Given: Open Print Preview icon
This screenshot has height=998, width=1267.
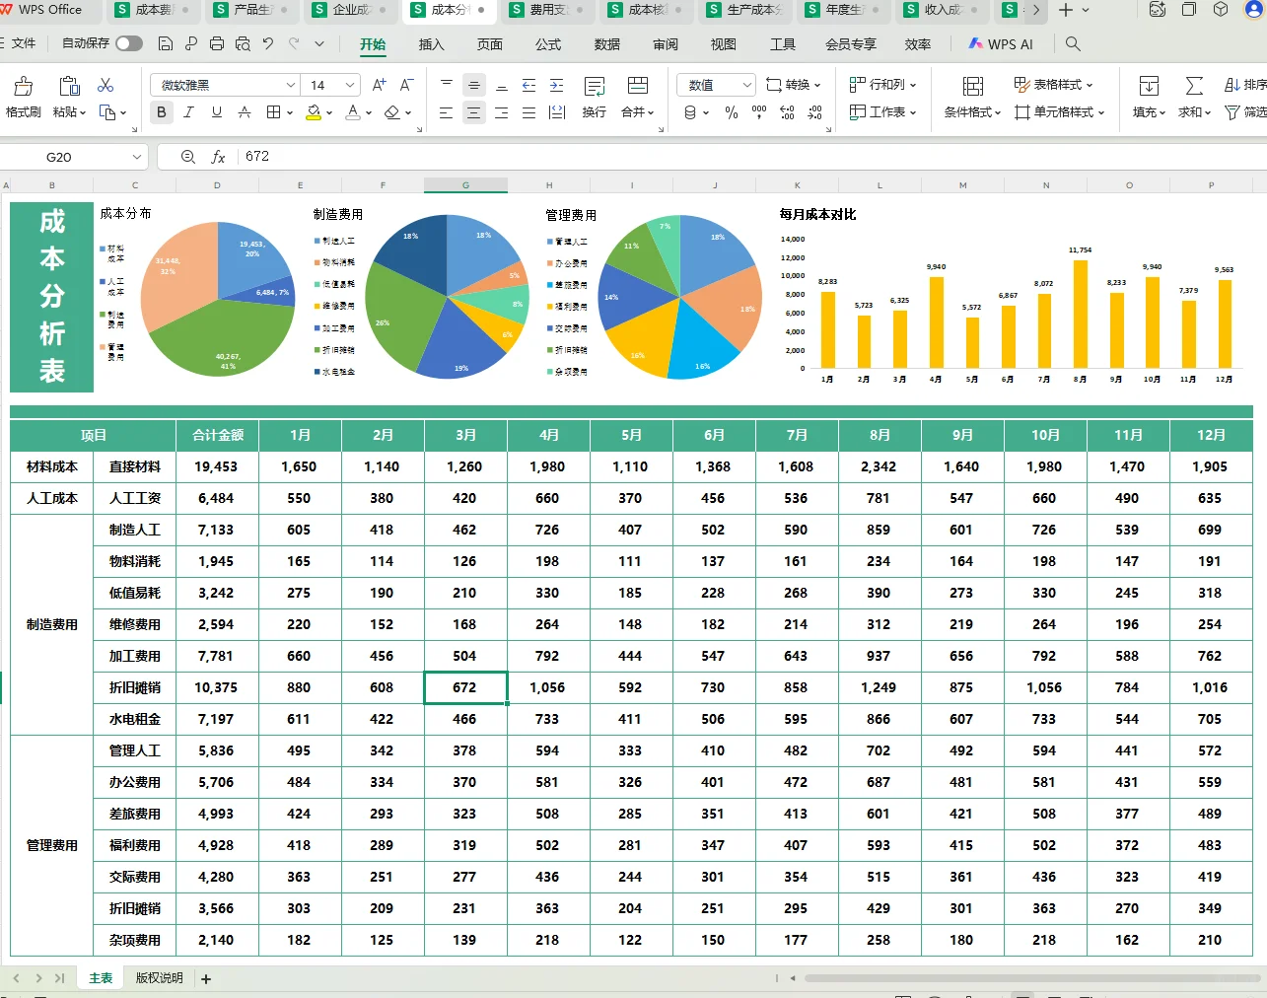Looking at the screenshot, I should (x=243, y=43).
